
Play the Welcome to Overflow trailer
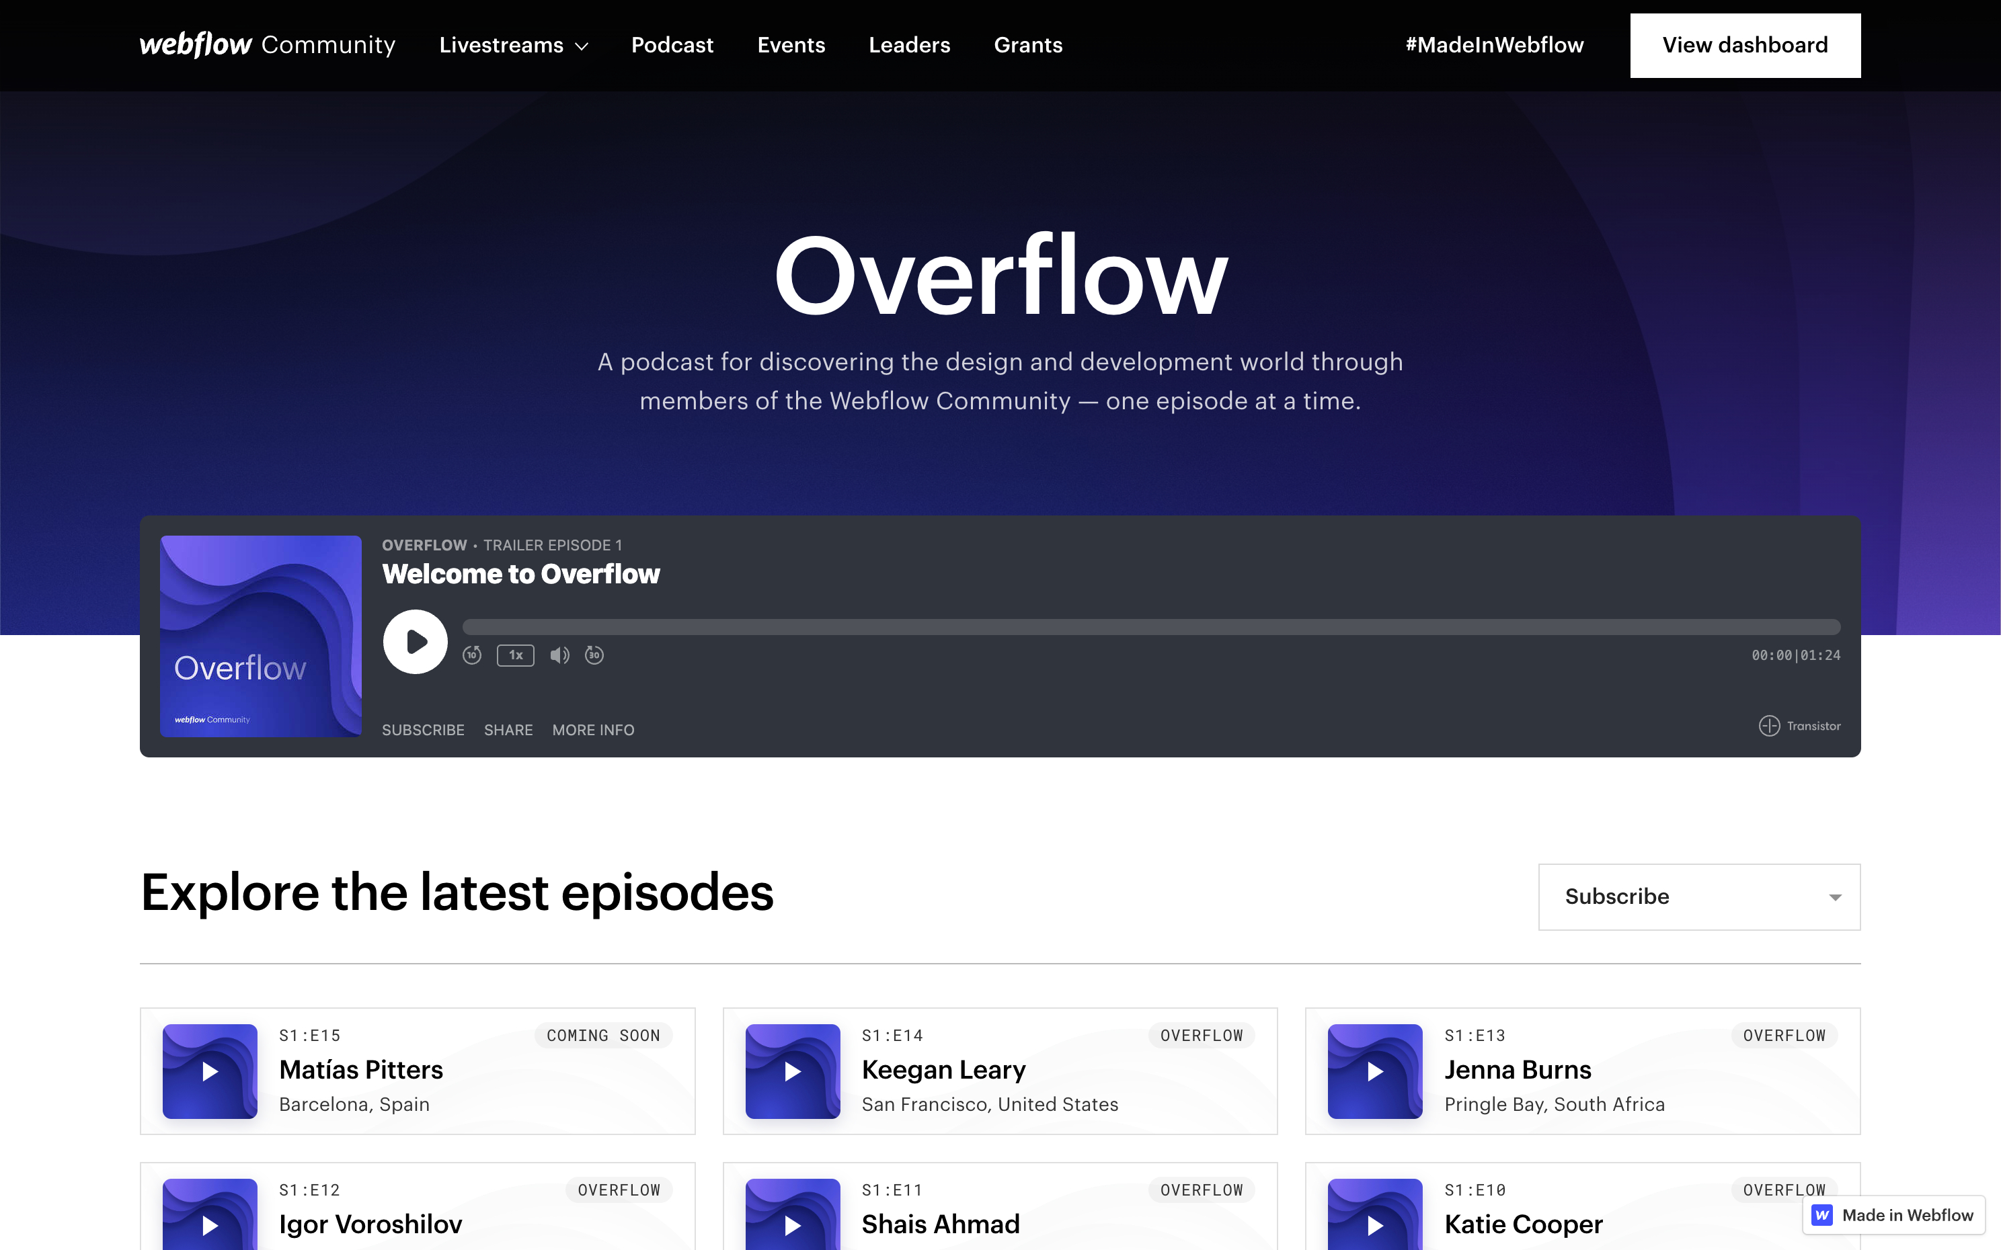pyautogui.click(x=415, y=642)
